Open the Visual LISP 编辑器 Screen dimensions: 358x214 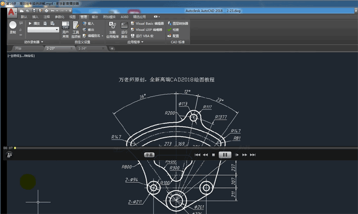coord(146,30)
